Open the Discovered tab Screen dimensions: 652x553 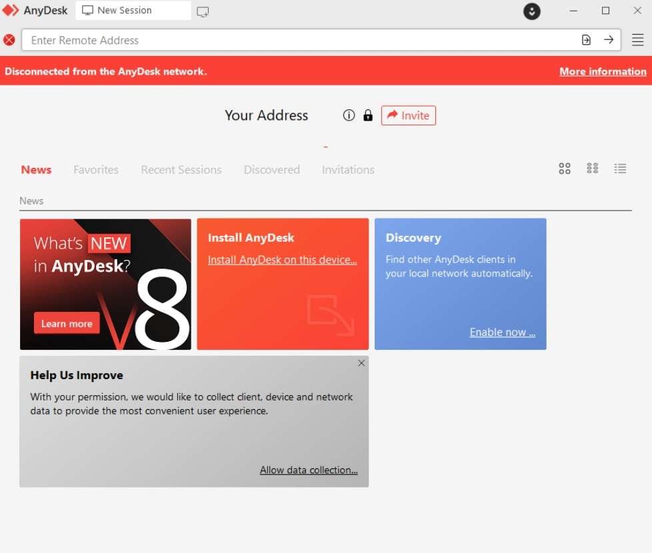tap(271, 169)
